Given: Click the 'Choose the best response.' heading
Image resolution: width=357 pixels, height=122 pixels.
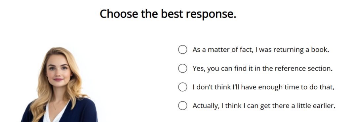Looking at the screenshot, I should click(x=168, y=14).
